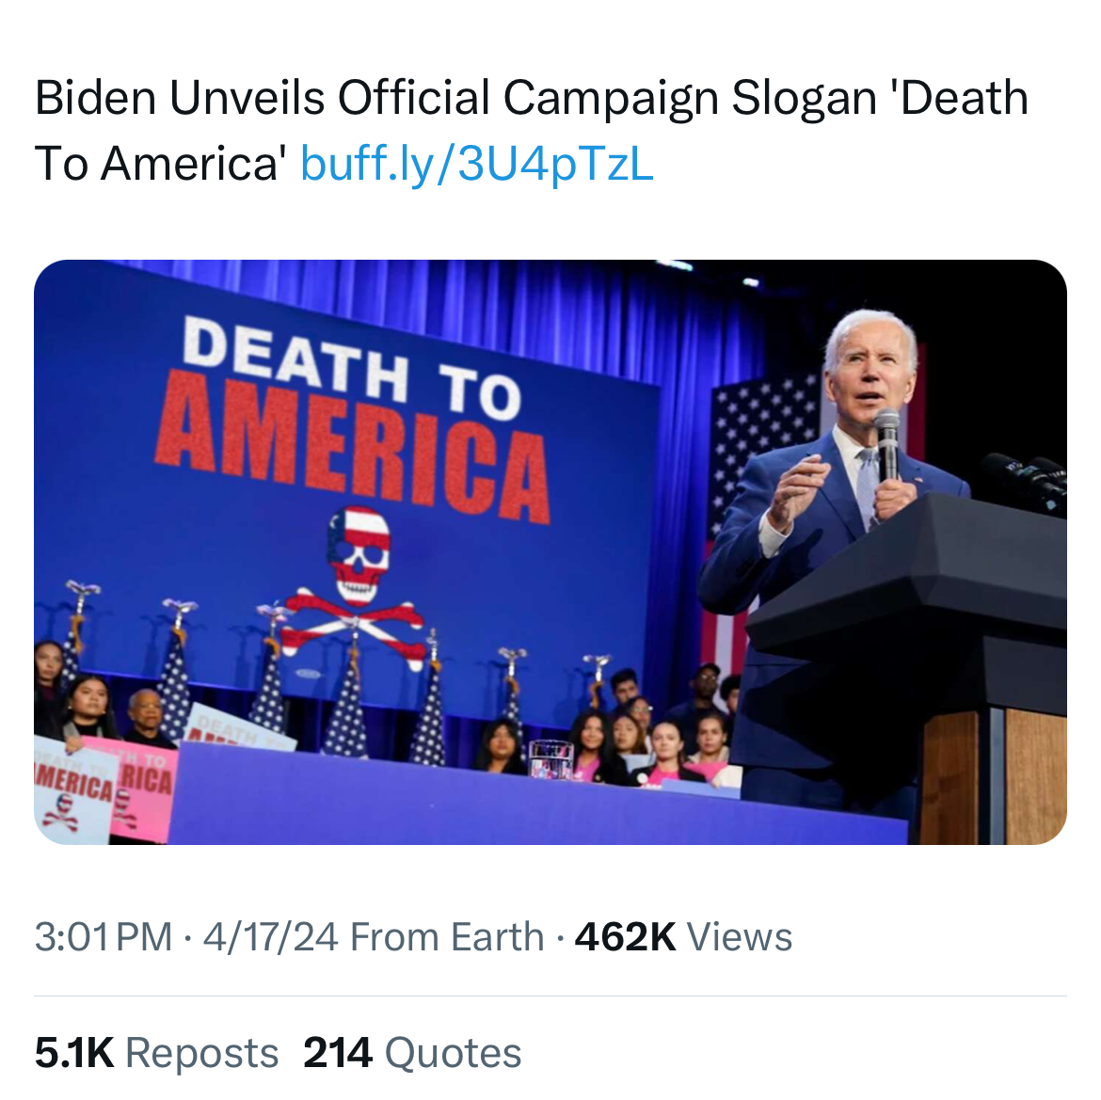The height and width of the screenshot is (1100, 1101).
Task: Open the attached rally photo
Action: pyautogui.click(x=550, y=551)
